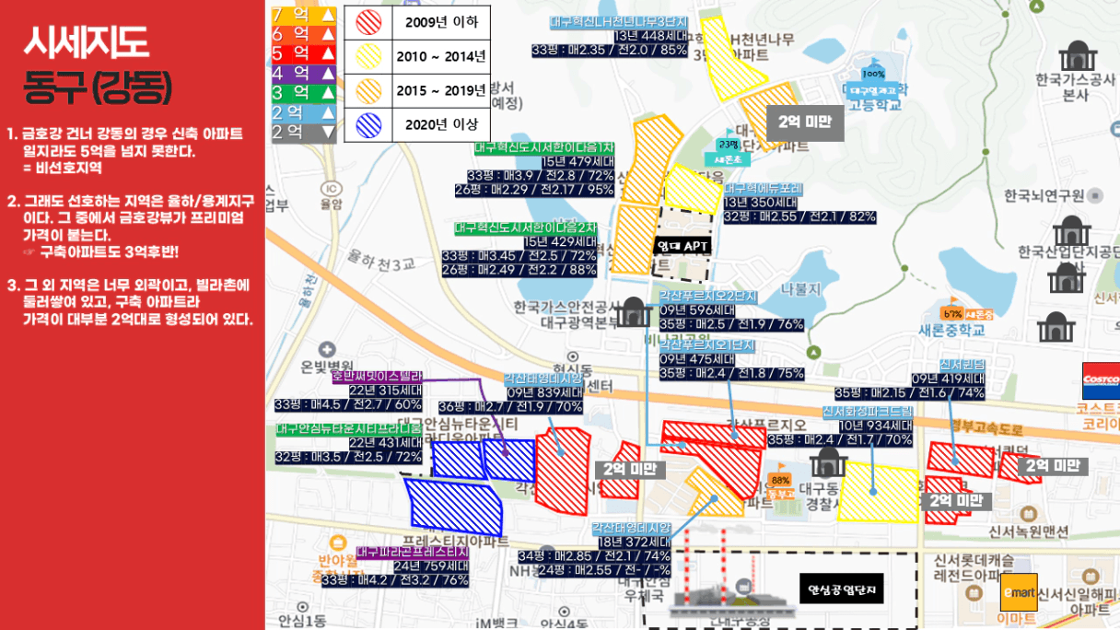Click the 동구(강동) subtitle text
1120x630 pixels.
pos(97,87)
